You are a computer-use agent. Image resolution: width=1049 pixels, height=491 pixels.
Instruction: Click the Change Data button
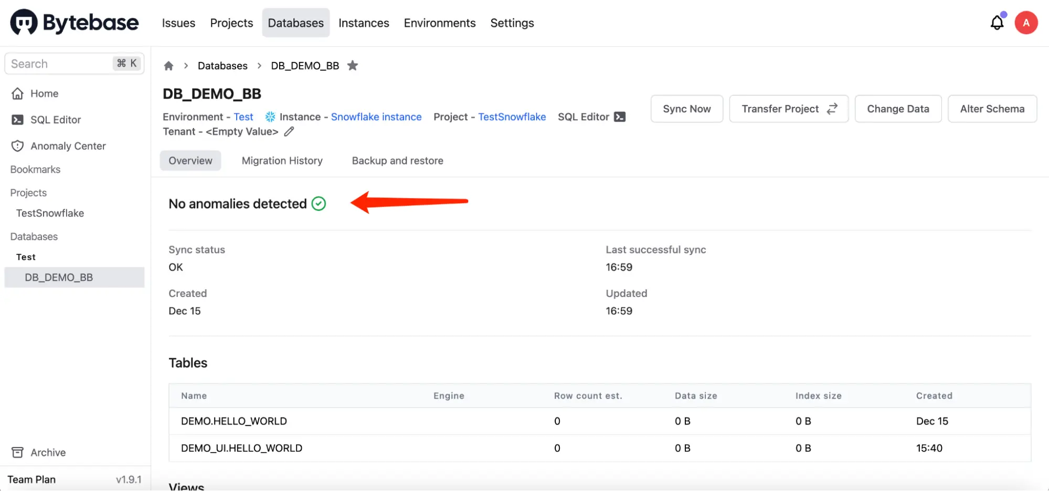(x=898, y=109)
